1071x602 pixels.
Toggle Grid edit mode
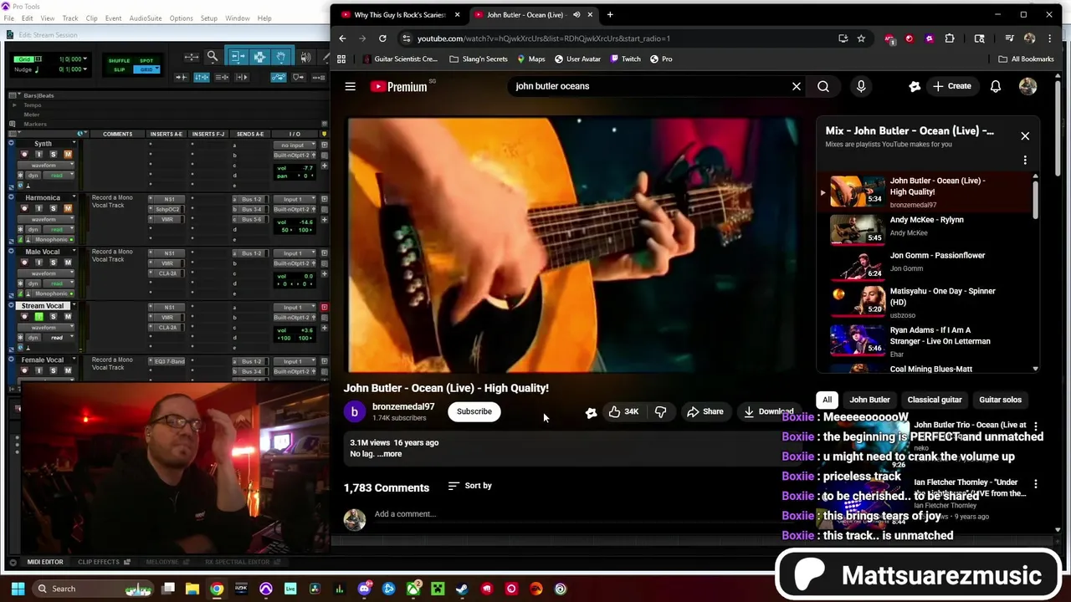coord(146,69)
